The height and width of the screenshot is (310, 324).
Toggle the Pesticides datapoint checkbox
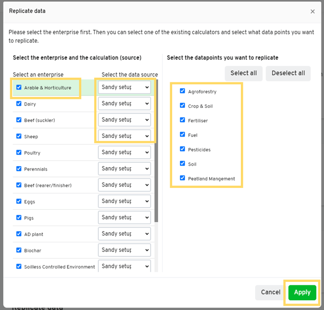point(182,149)
